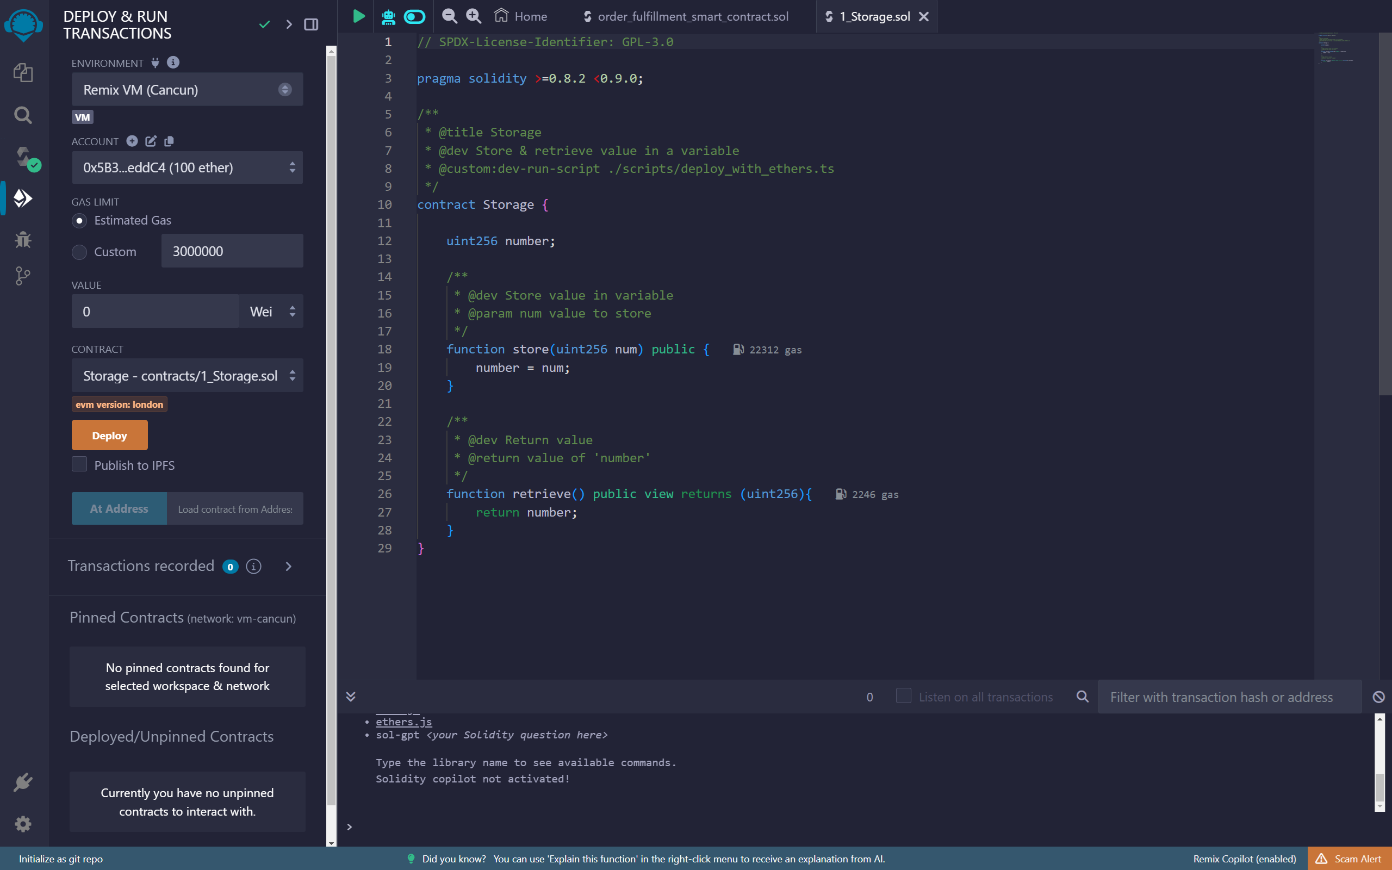The height and width of the screenshot is (870, 1392).
Task: Copy the account address
Action: pyautogui.click(x=169, y=141)
